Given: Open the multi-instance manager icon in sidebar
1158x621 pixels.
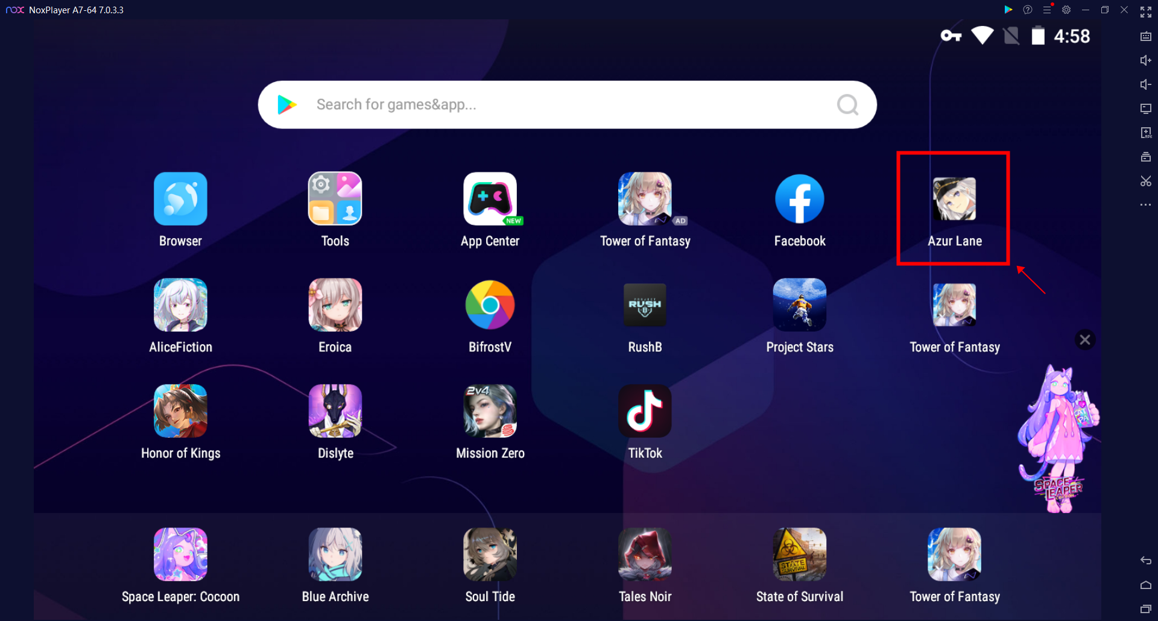Looking at the screenshot, I should pos(1146,157).
